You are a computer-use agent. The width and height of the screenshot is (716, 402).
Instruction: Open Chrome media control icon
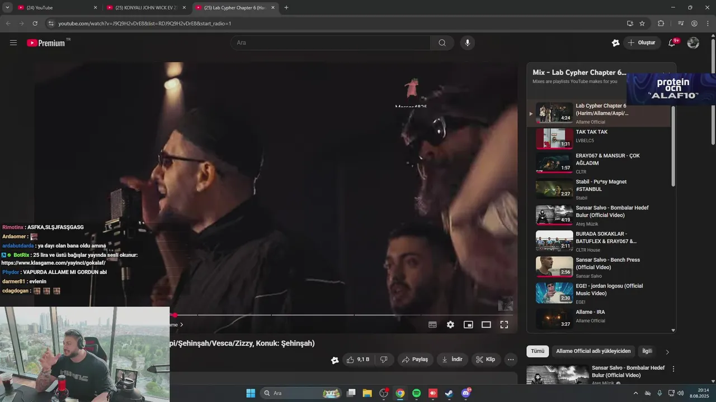click(x=681, y=23)
